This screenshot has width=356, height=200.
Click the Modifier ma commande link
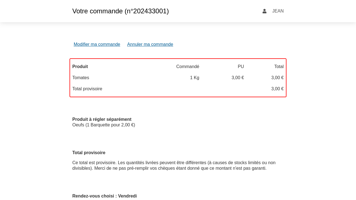pos(97,44)
